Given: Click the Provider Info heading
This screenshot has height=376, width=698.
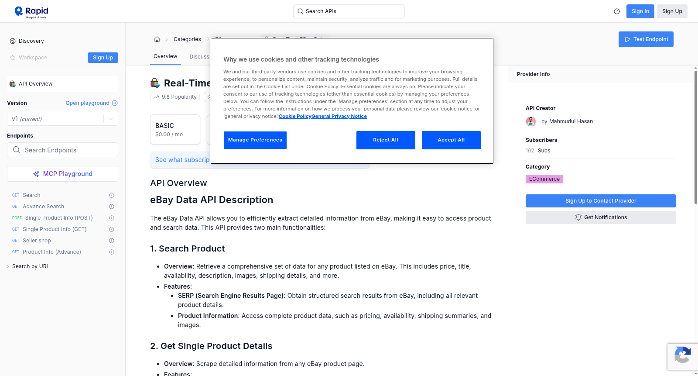Looking at the screenshot, I should pos(534,74).
